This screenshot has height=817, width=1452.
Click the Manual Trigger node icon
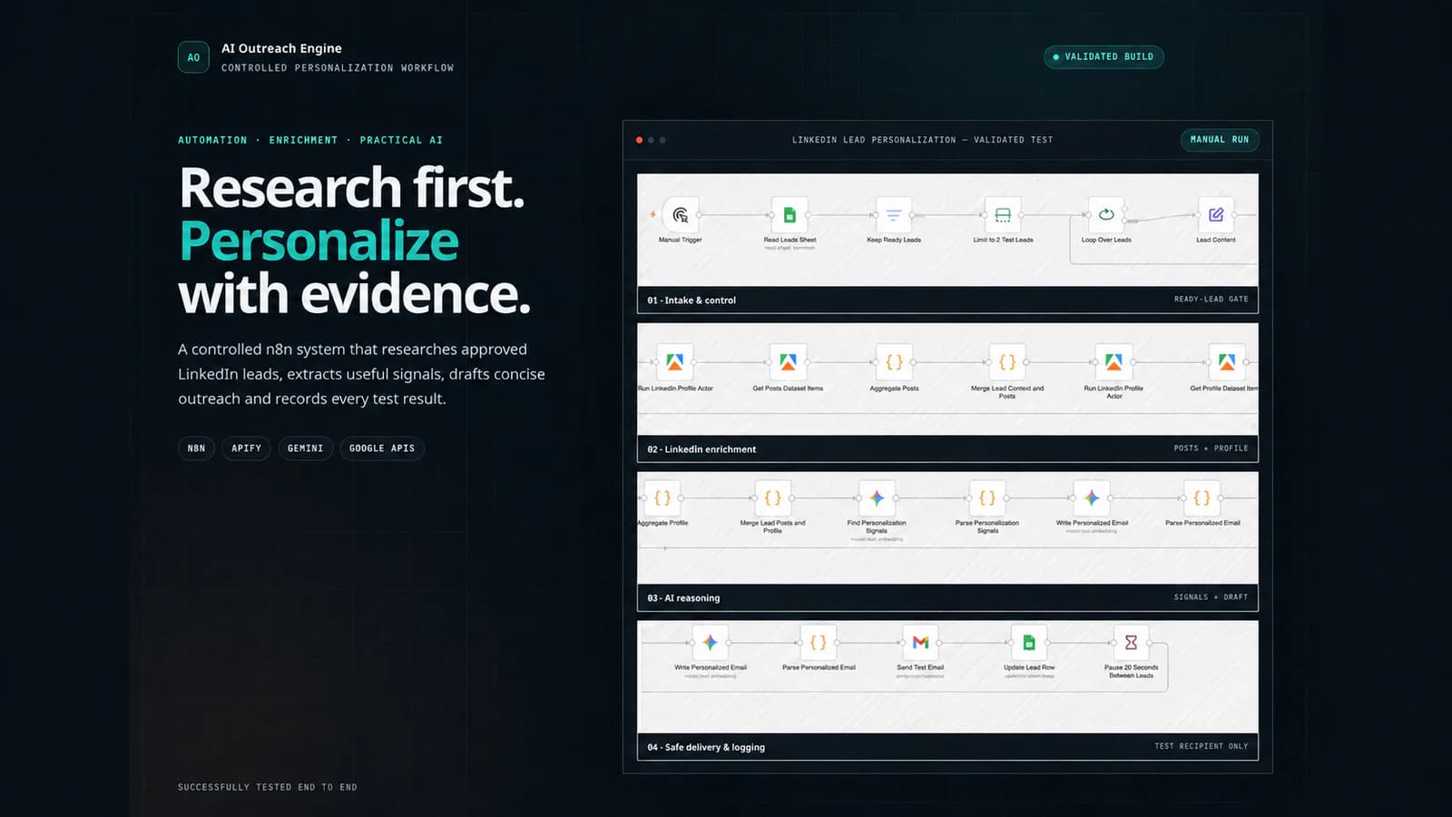[x=681, y=215]
